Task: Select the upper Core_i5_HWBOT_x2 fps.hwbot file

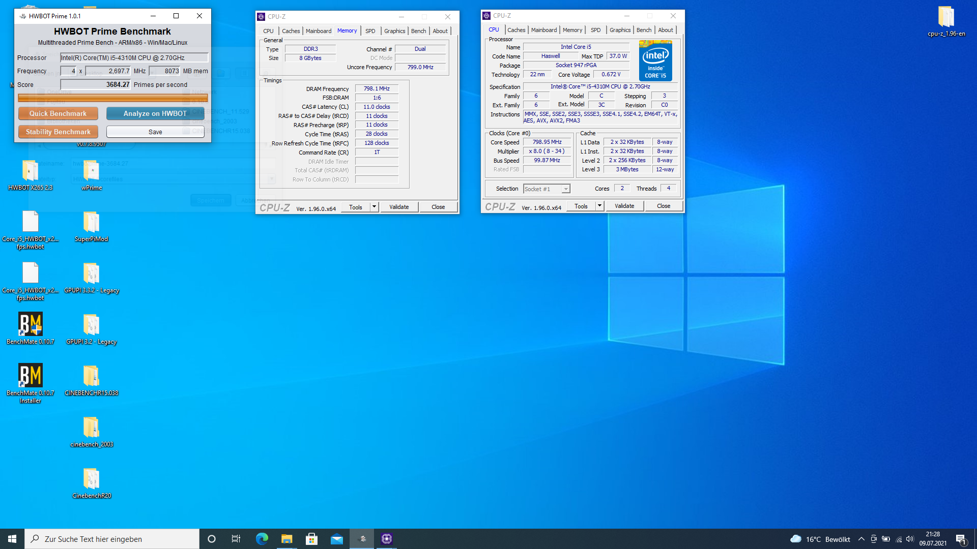Action: pos(30,230)
